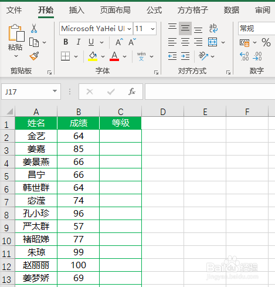Click the text orientation icon
Viewport: 275px width, 287px height.
pyautogui.click(x=203, y=56)
